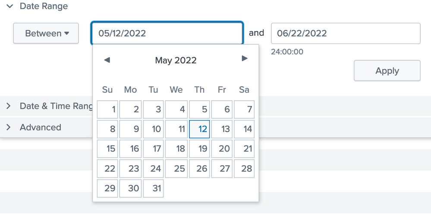Collapse the Date Range section

point(9,6)
